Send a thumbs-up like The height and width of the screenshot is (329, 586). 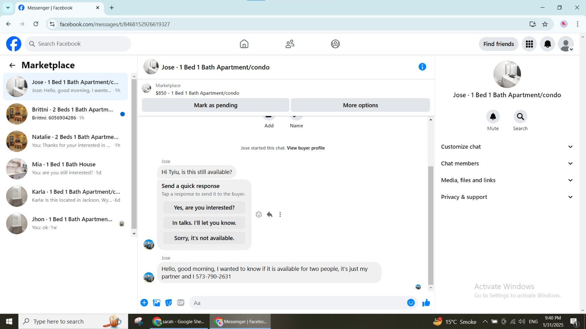[x=426, y=303]
